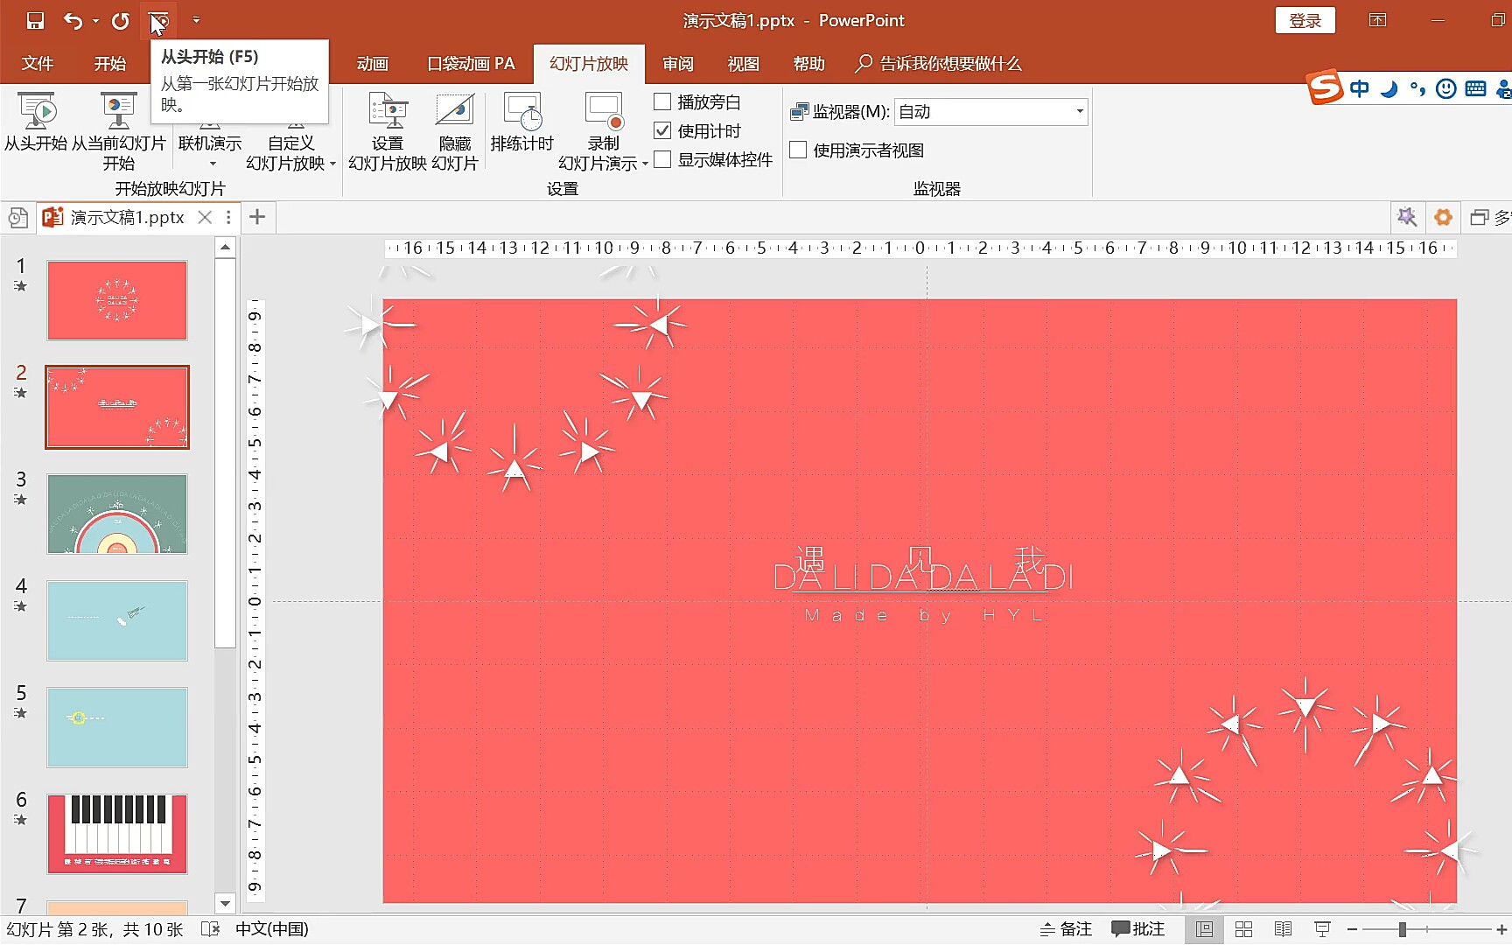Redo the last action

tap(121, 20)
